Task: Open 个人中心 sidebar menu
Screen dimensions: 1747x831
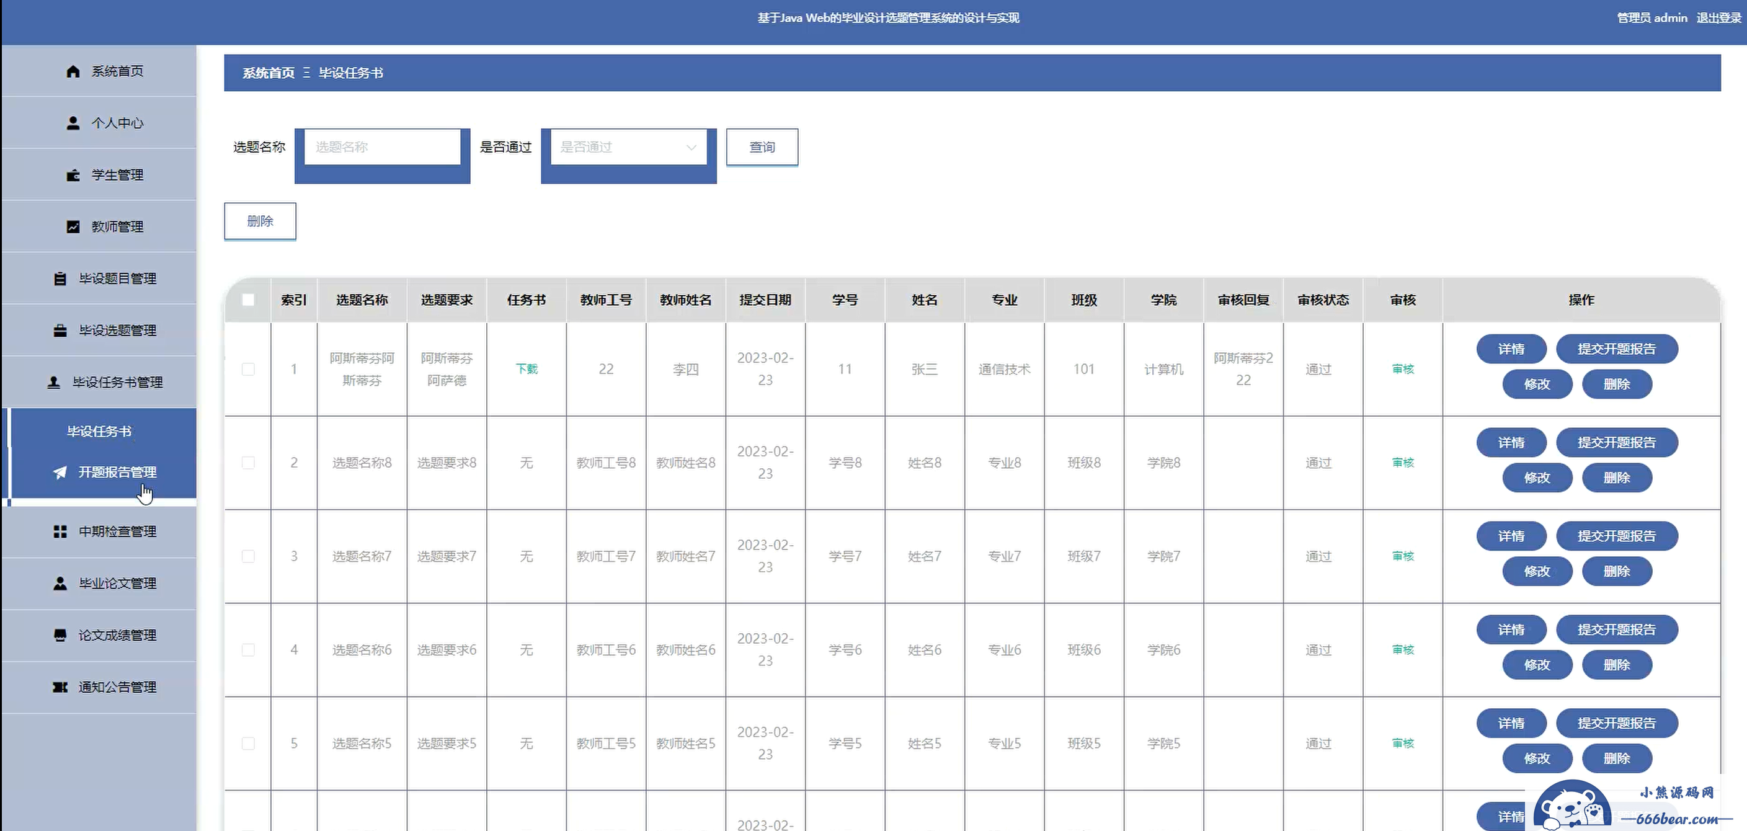Action: tap(99, 123)
